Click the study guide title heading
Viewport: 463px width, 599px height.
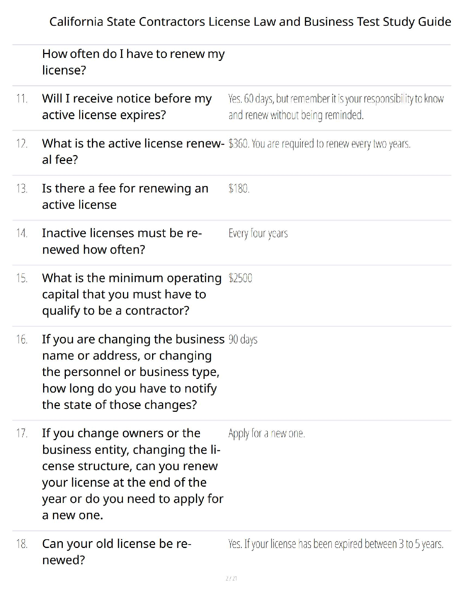pyautogui.click(x=250, y=22)
